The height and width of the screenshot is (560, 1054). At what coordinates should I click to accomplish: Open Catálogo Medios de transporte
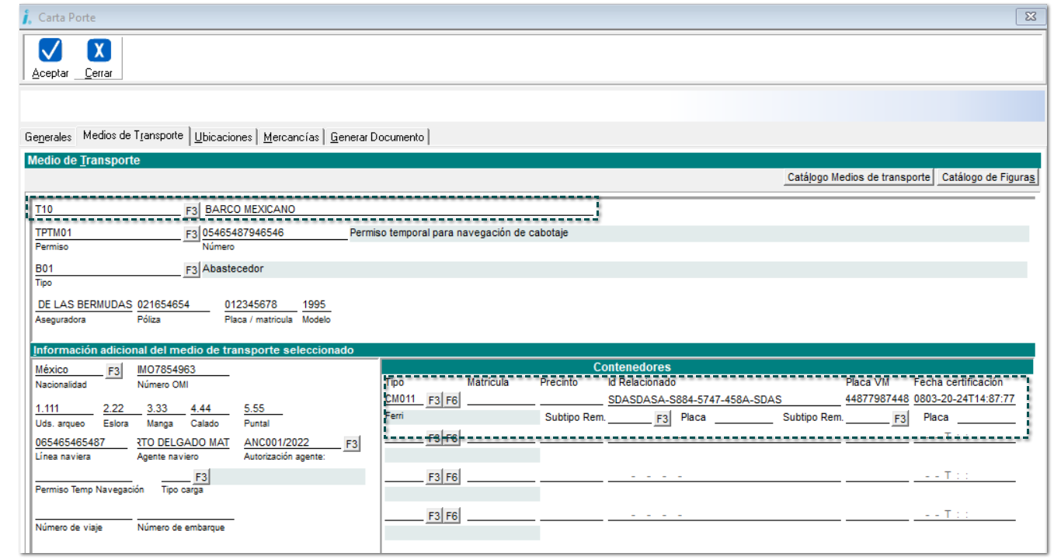click(x=858, y=177)
